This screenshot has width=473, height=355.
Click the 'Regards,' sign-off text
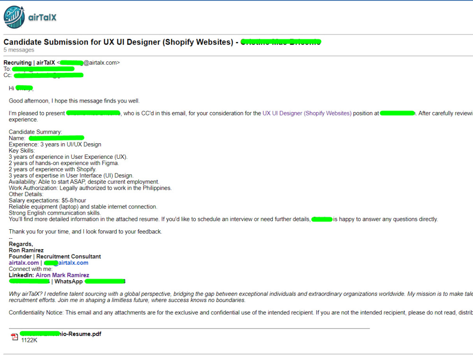pos(21,244)
